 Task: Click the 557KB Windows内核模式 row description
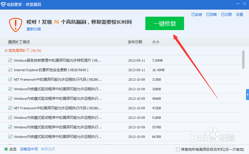(x=58, y=127)
